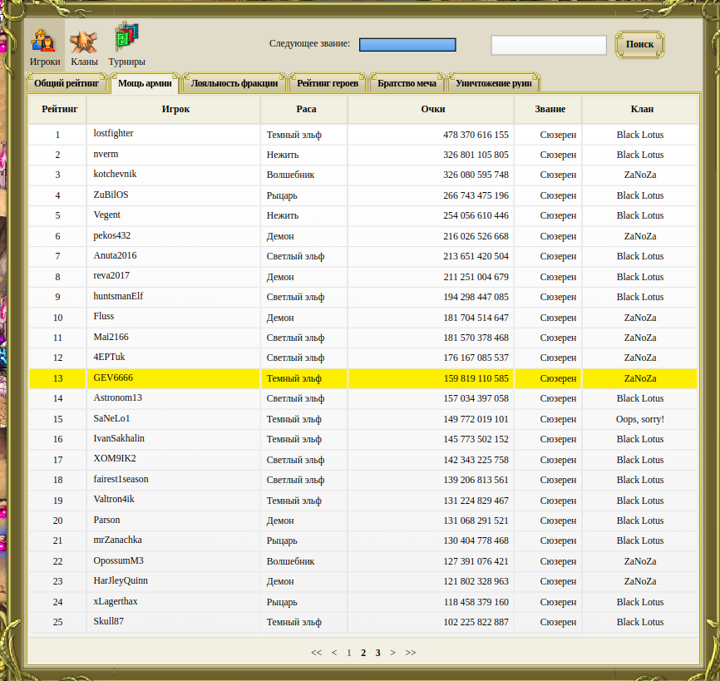Go to the next page with > arrow

pos(392,653)
